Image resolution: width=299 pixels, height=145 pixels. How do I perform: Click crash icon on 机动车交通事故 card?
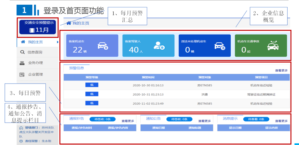coord(273,46)
